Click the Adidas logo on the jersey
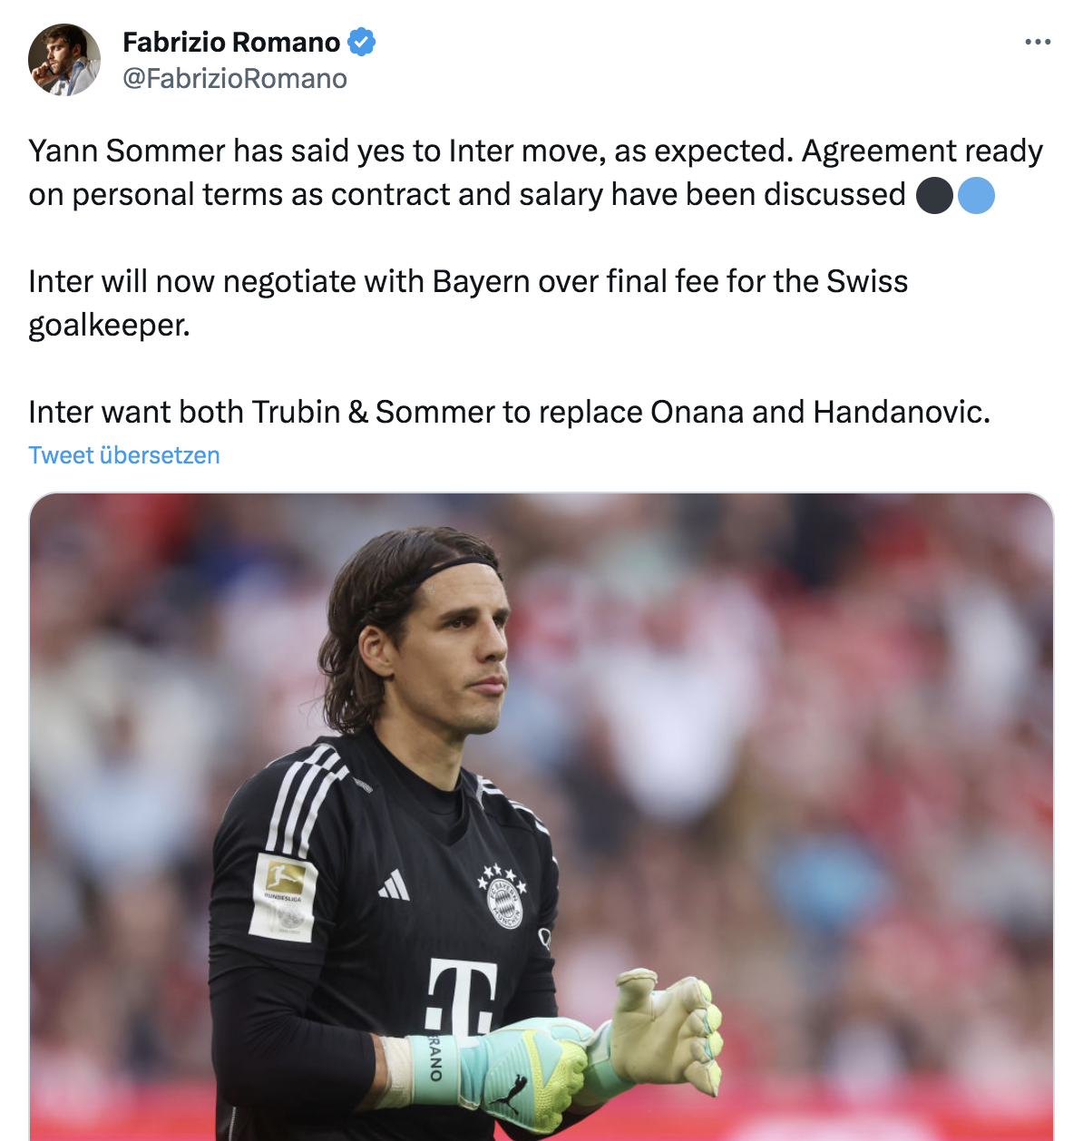Viewport: 1083px width, 1141px height. 395,884
